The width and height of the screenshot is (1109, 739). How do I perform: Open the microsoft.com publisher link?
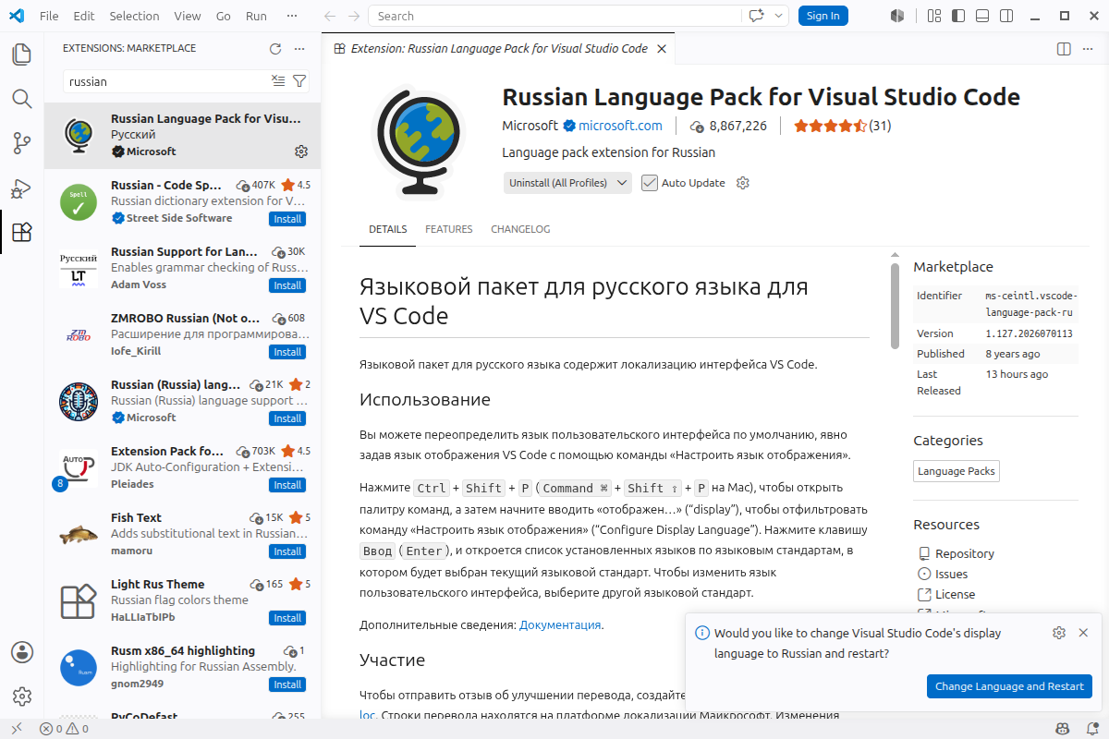click(620, 126)
